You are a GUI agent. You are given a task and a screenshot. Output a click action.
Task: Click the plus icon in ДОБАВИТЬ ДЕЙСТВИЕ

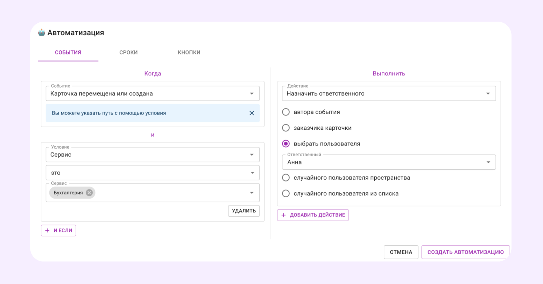[283, 215]
